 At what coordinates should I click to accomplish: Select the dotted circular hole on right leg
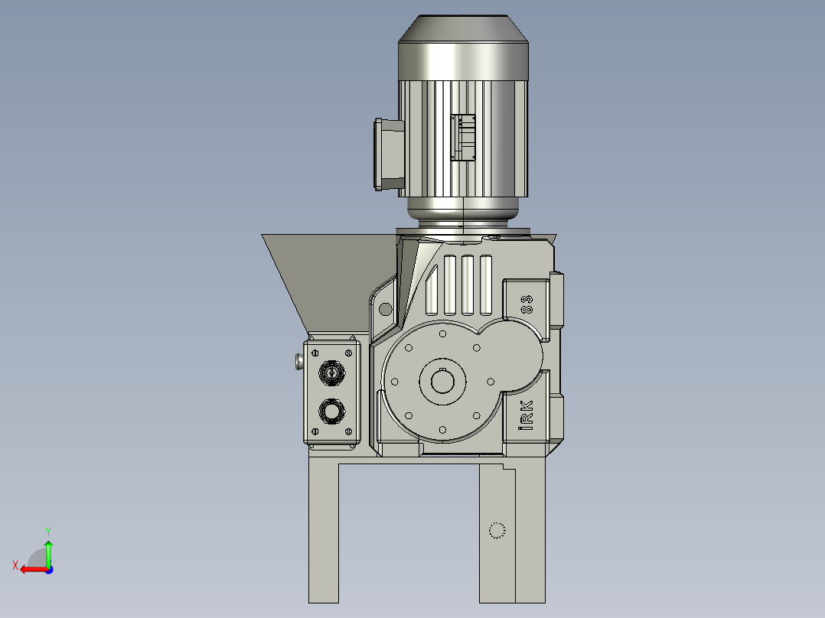pos(497,530)
